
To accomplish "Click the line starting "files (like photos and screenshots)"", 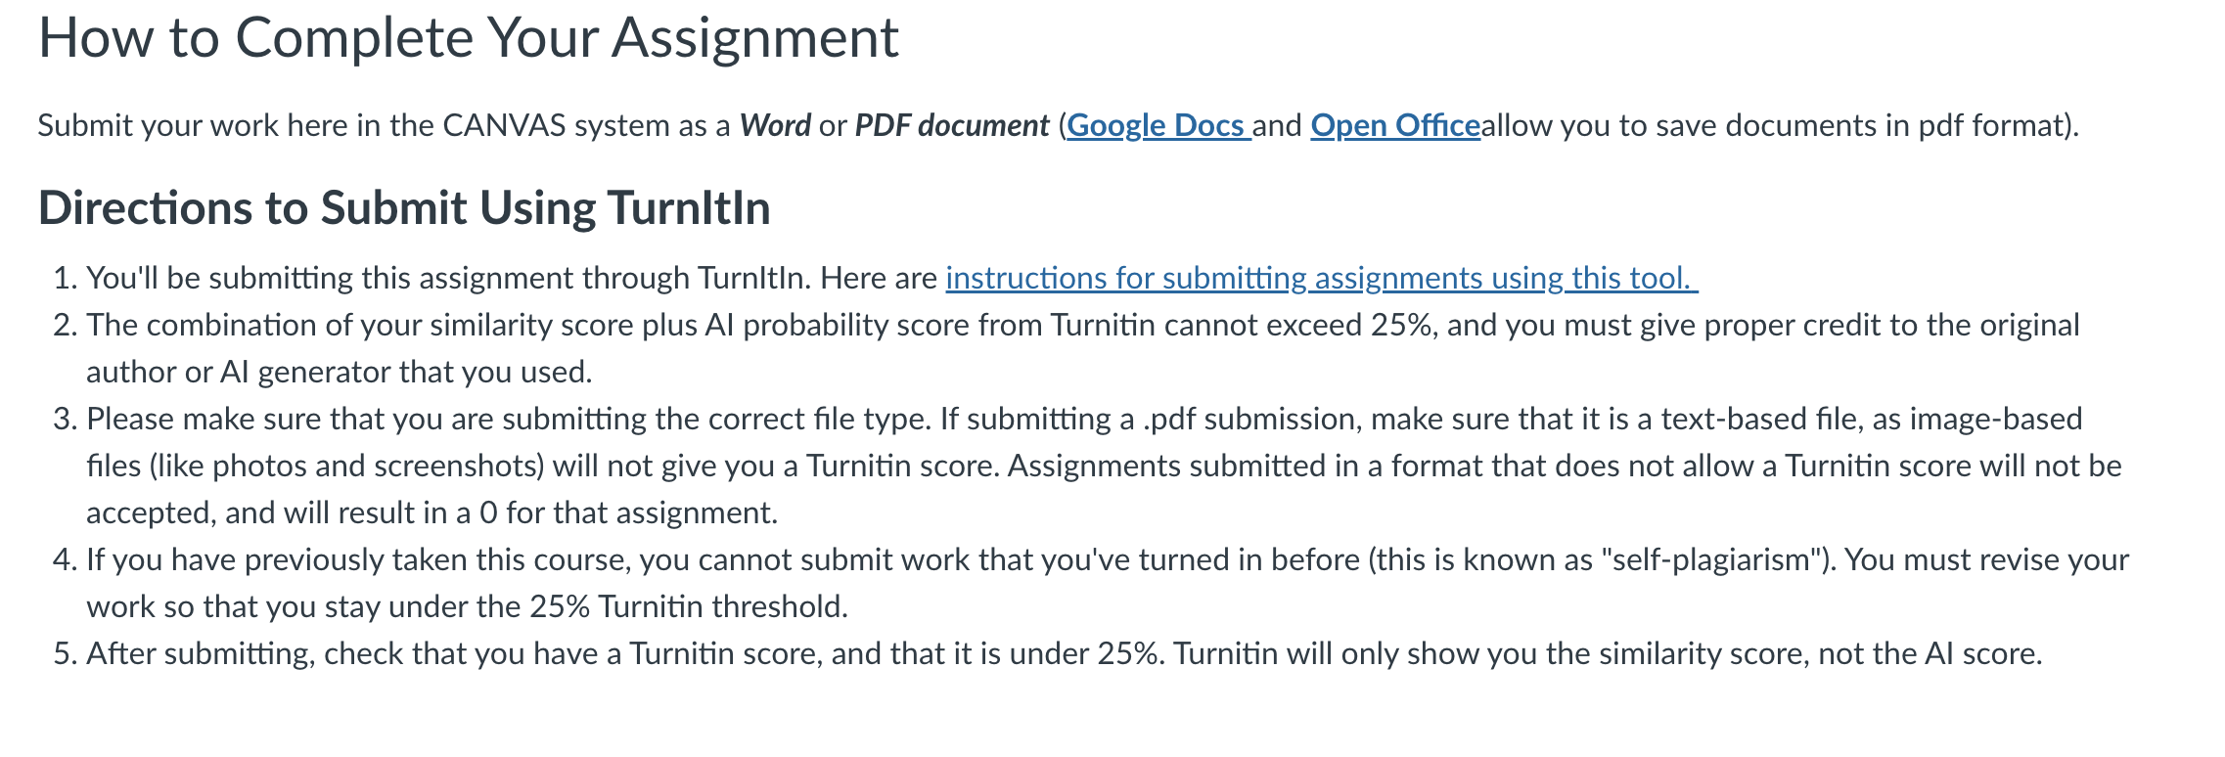I will point(1104,466).
